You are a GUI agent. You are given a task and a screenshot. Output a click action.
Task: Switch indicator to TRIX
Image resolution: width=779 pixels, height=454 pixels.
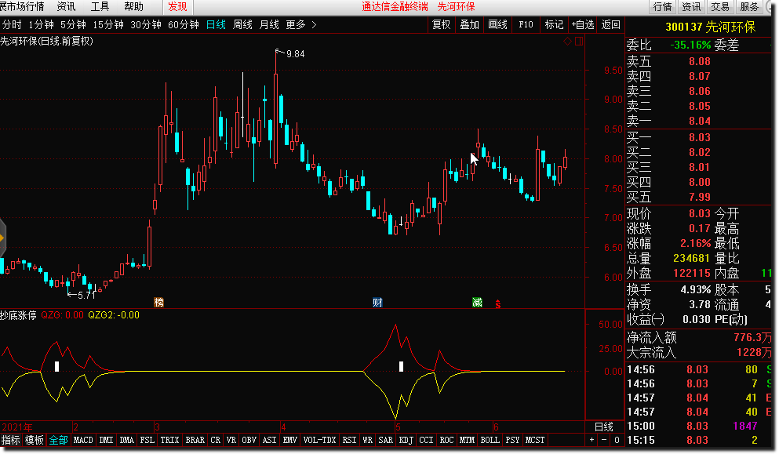click(169, 440)
